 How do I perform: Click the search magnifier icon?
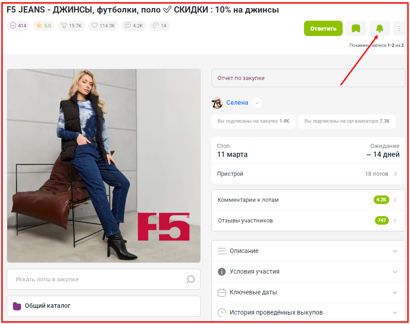point(190,279)
